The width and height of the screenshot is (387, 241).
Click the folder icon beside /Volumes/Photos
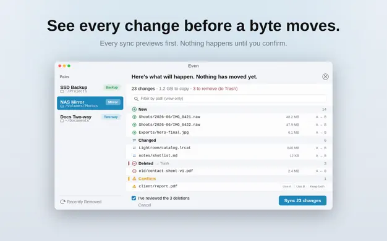pyautogui.click(x=62, y=106)
